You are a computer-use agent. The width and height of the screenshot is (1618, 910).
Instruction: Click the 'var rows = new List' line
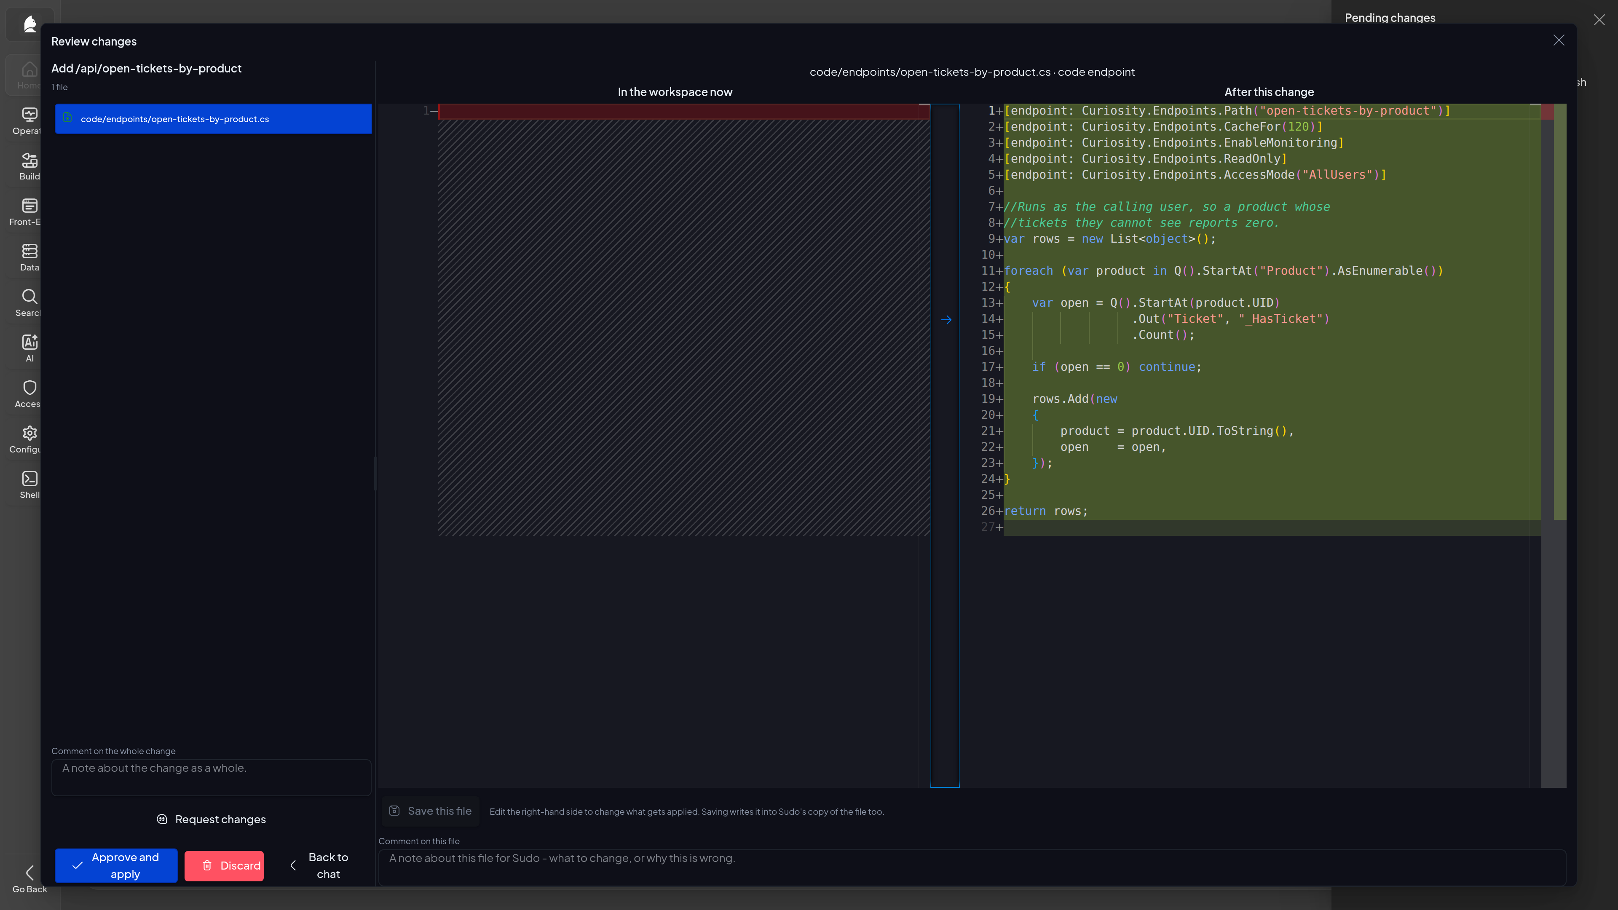(x=1110, y=238)
